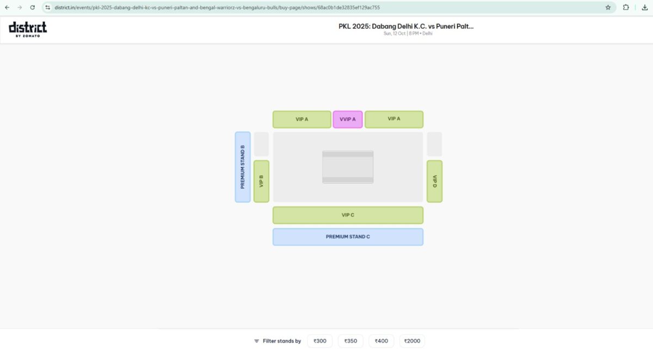Select the left VIP A stand

[302, 119]
